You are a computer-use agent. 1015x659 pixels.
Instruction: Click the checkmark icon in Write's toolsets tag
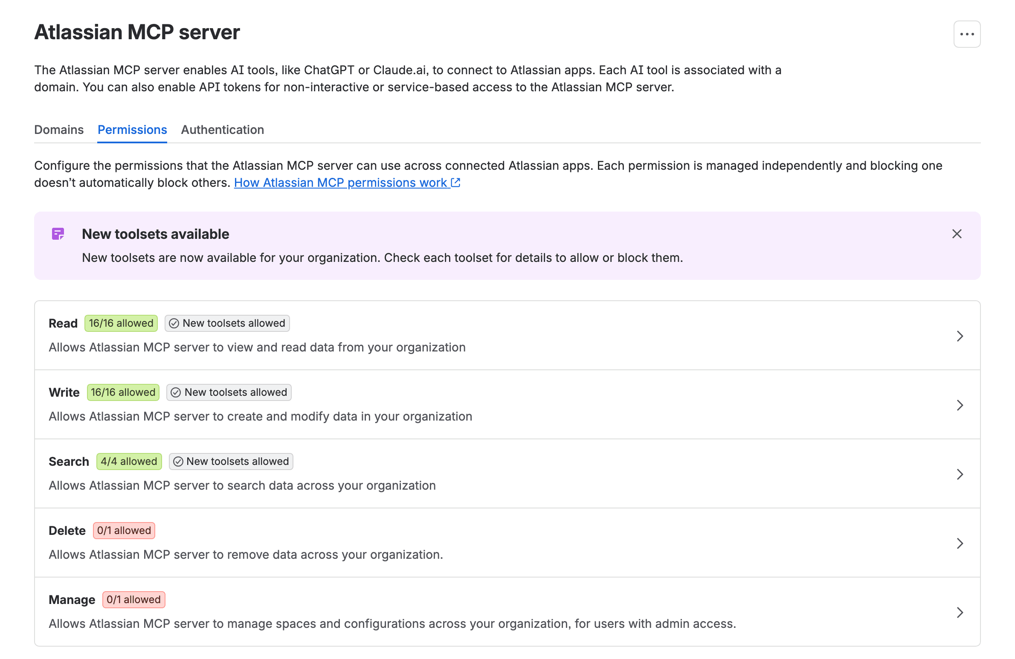(176, 392)
